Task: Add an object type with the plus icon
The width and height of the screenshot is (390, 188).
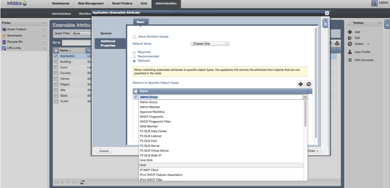Action: [300, 84]
